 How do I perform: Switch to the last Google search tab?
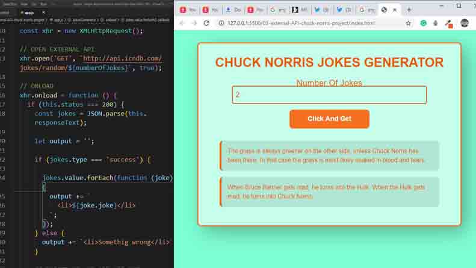click(366, 10)
